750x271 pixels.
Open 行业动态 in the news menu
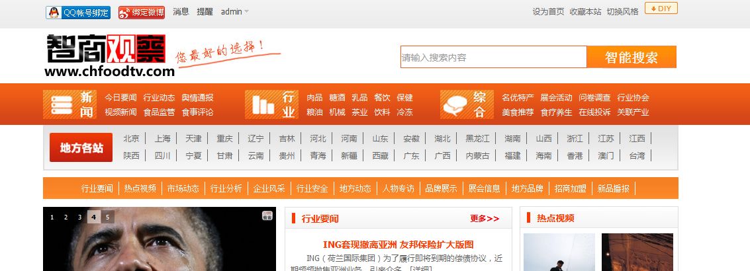pyautogui.click(x=160, y=98)
